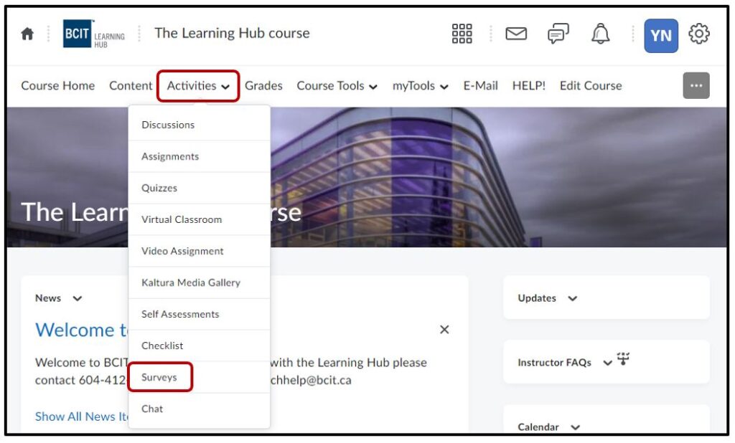The image size is (735, 443).
Task: Open the Grades navbar link
Action: coord(263,86)
